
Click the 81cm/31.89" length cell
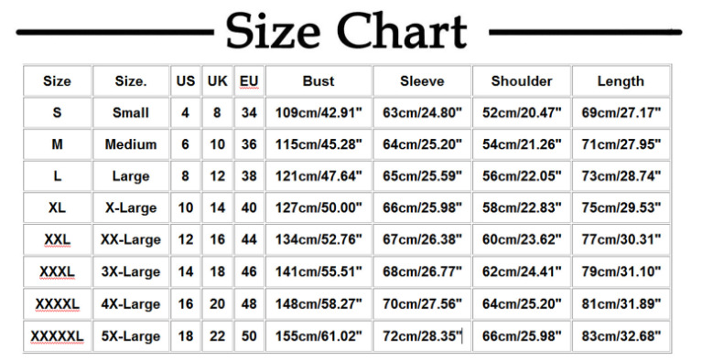coord(621,304)
